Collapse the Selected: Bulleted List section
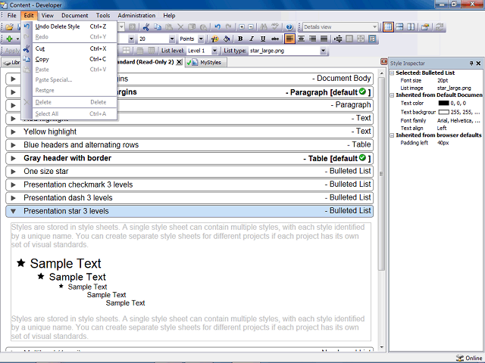 coord(392,73)
